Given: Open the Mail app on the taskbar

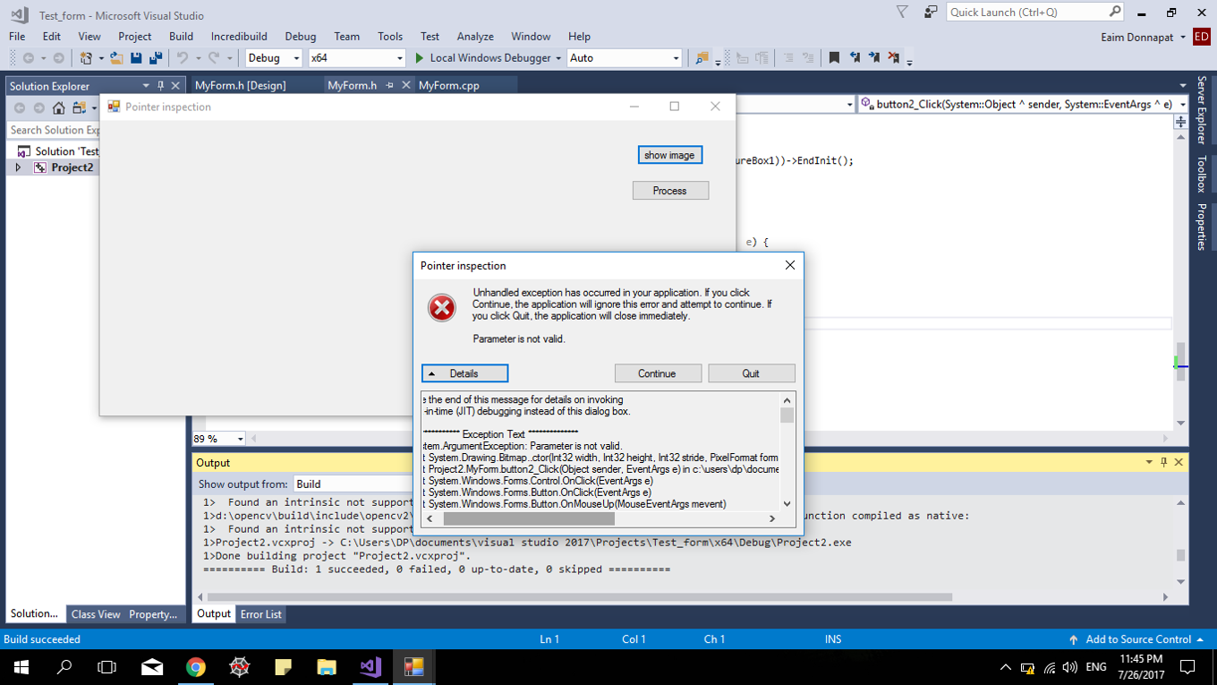Looking at the screenshot, I should pos(152,667).
